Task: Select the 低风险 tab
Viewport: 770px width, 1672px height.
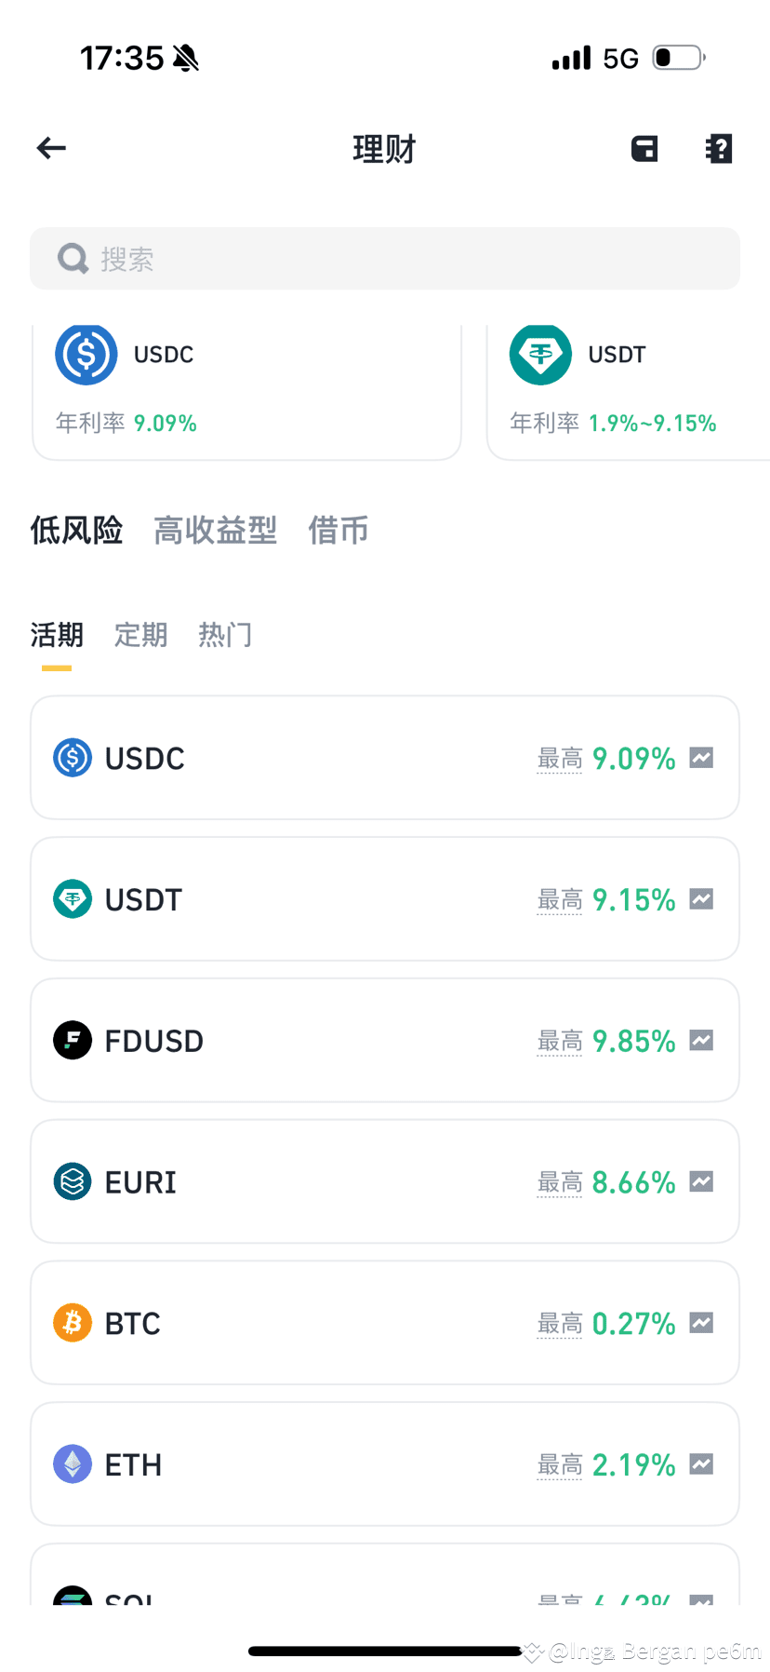Action: (76, 531)
